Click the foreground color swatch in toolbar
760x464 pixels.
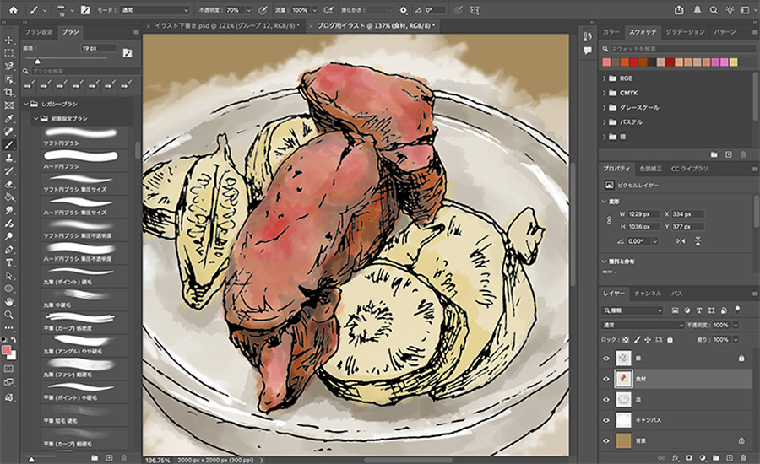click(7, 350)
